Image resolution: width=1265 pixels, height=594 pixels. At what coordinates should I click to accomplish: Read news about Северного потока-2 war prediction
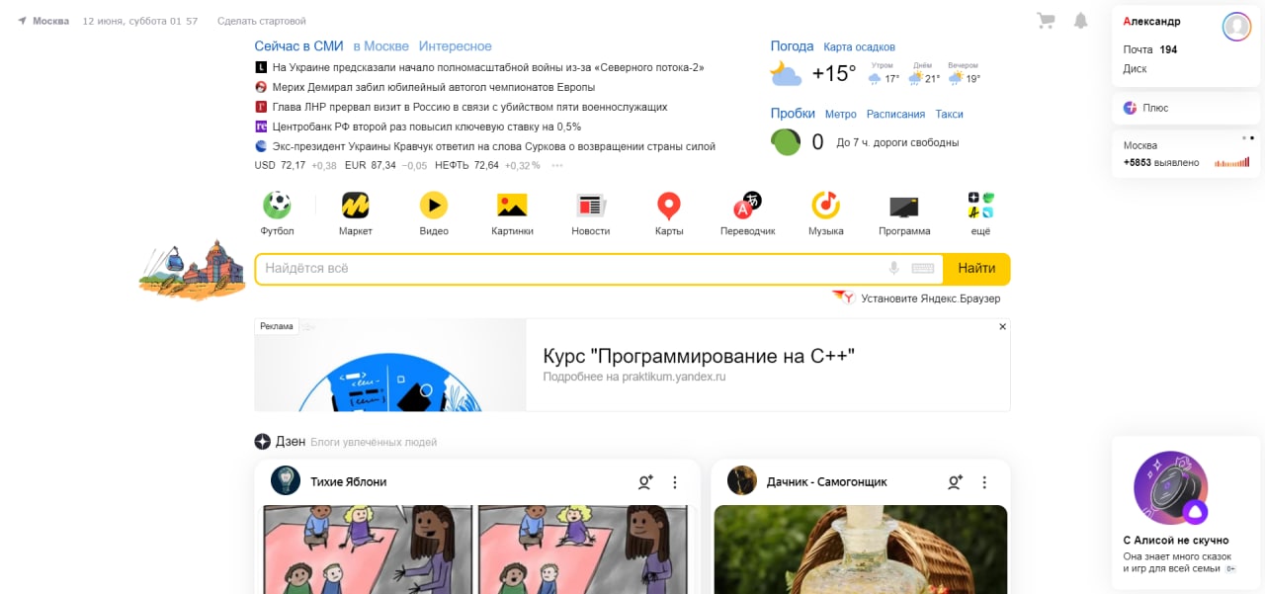click(488, 67)
